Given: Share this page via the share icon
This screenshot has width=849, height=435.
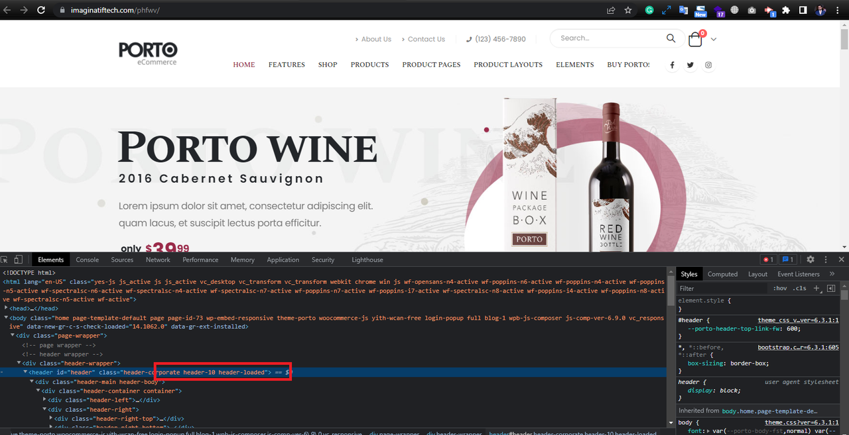Looking at the screenshot, I should tap(611, 11).
